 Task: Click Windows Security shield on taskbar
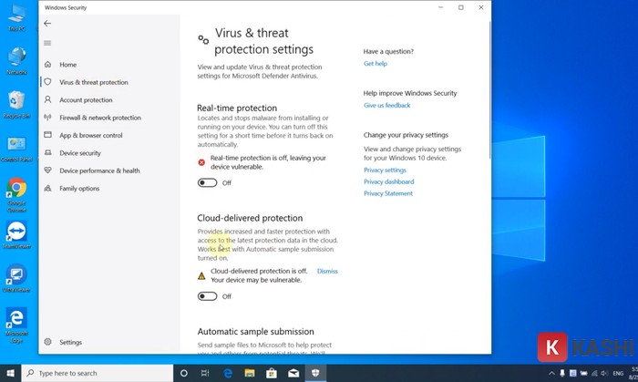(x=315, y=373)
